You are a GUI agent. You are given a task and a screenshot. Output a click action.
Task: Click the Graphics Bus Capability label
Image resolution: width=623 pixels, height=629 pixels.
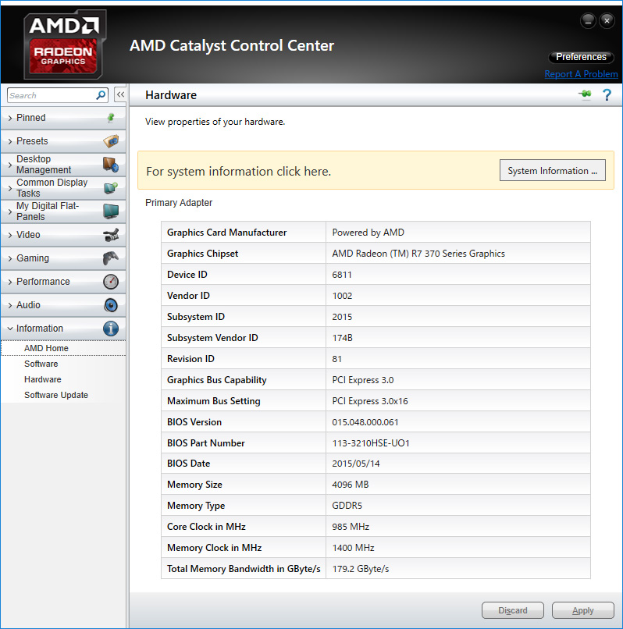(x=217, y=380)
